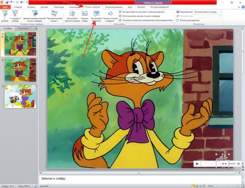The height and width of the screenshot is (188, 245).
Task: Select slide 2 thumbnail
Action: (20, 70)
